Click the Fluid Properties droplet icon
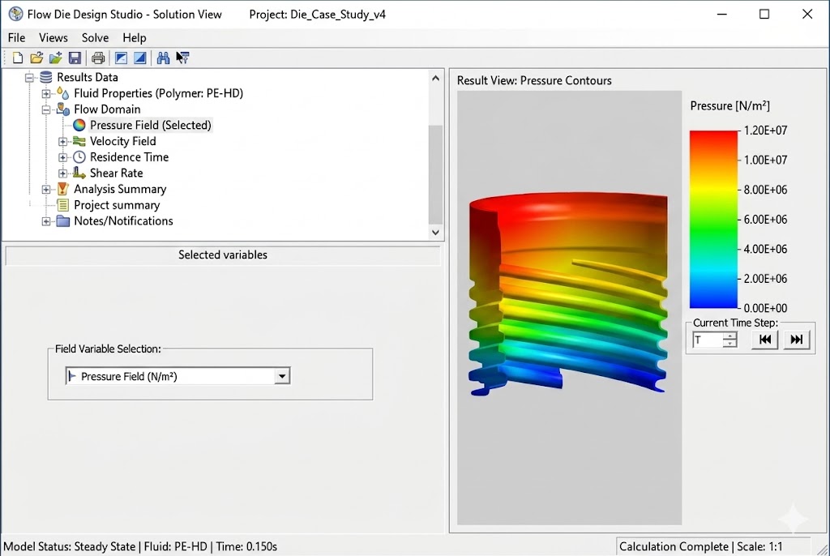This screenshot has height=556, width=830. pyautogui.click(x=63, y=93)
